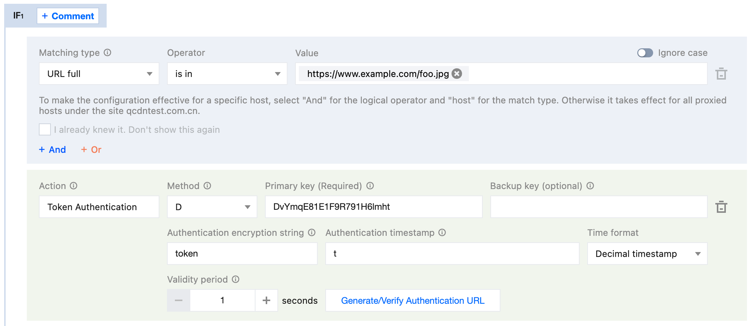
Task: Check "I already knew it" checkbox
Action: (45, 129)
